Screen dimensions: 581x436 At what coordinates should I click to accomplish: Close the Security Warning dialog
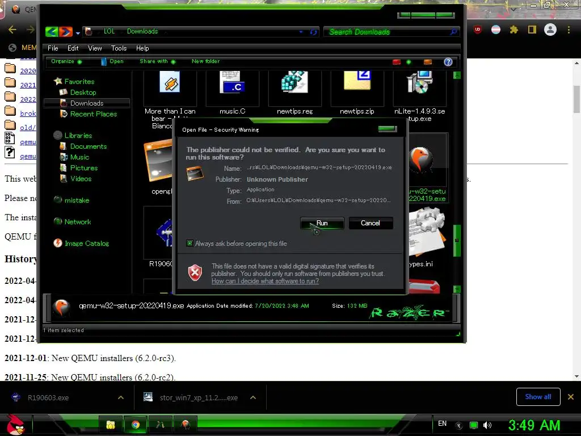coord(388,129)
